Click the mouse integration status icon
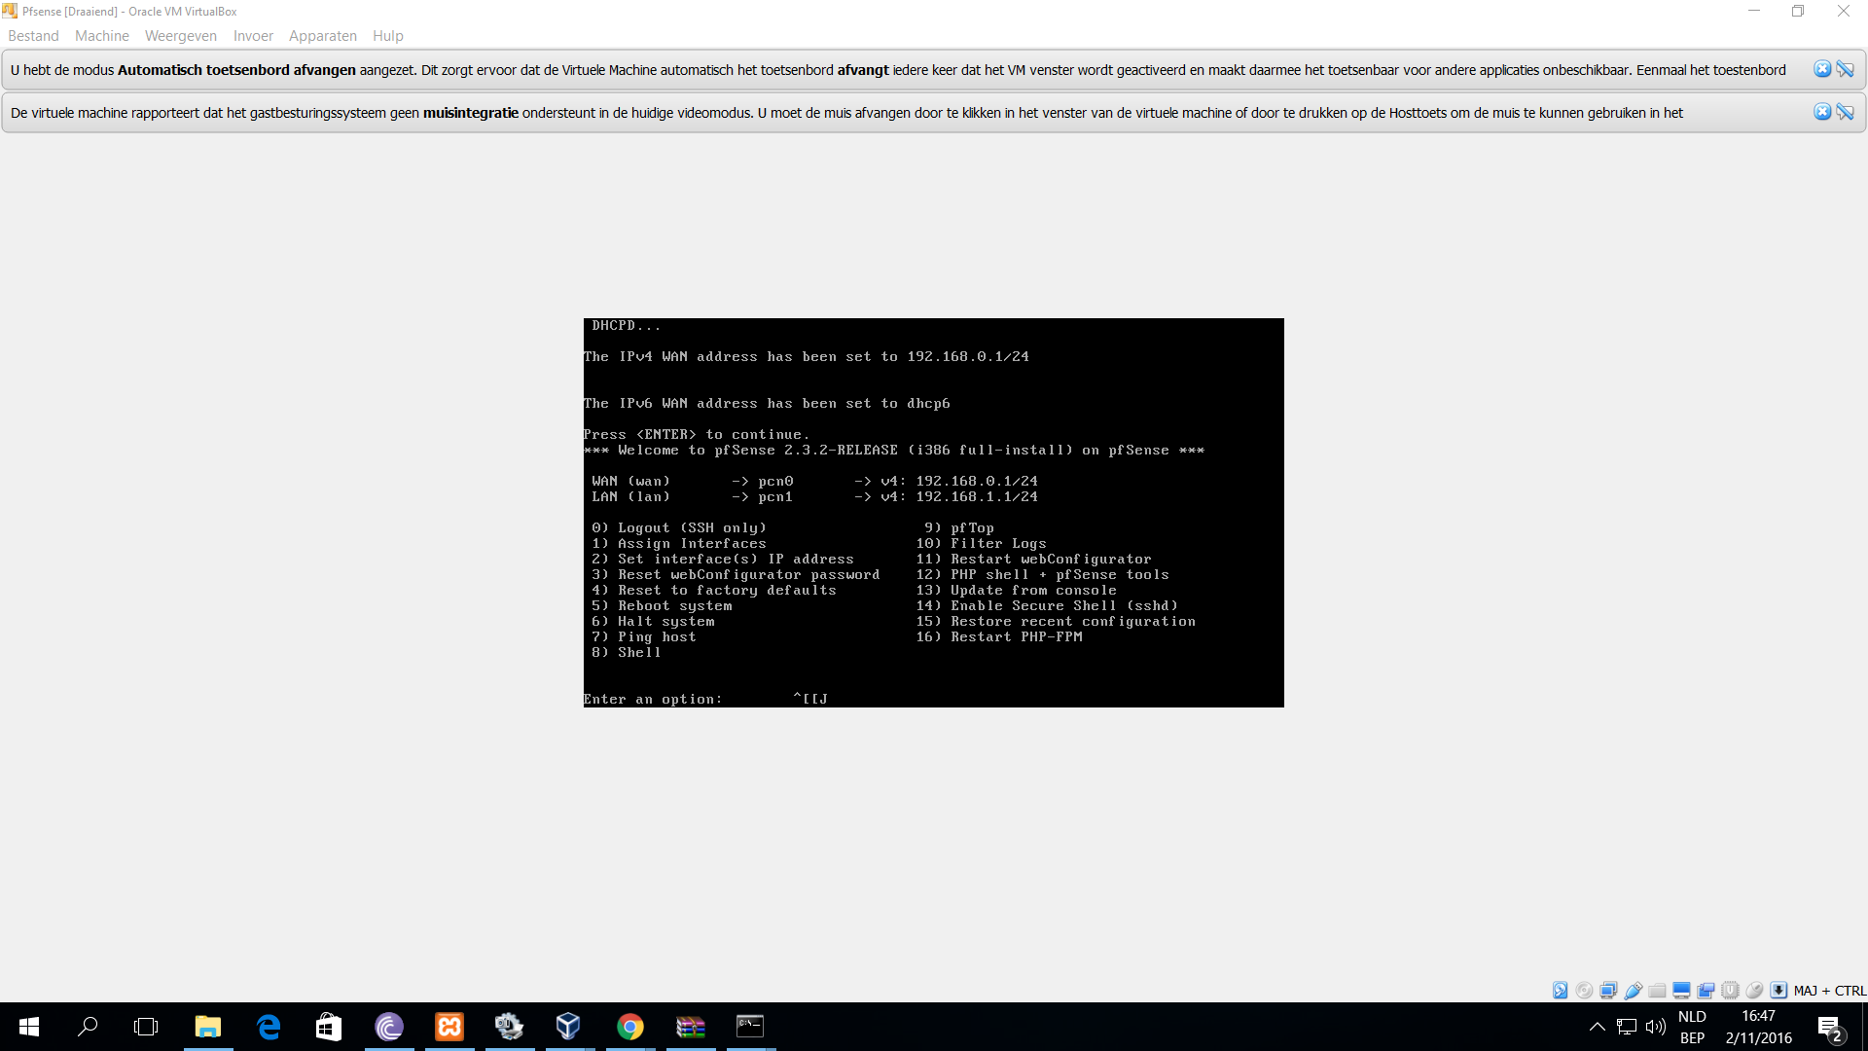The height and width of the screenshot is (1051, 1868). [1754, 991]
